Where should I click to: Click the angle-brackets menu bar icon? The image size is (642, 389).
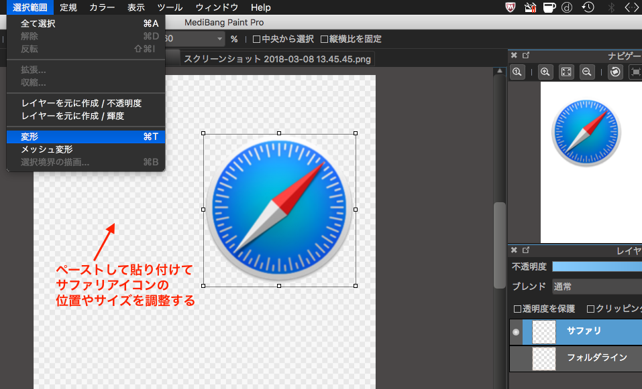point(632,7)
